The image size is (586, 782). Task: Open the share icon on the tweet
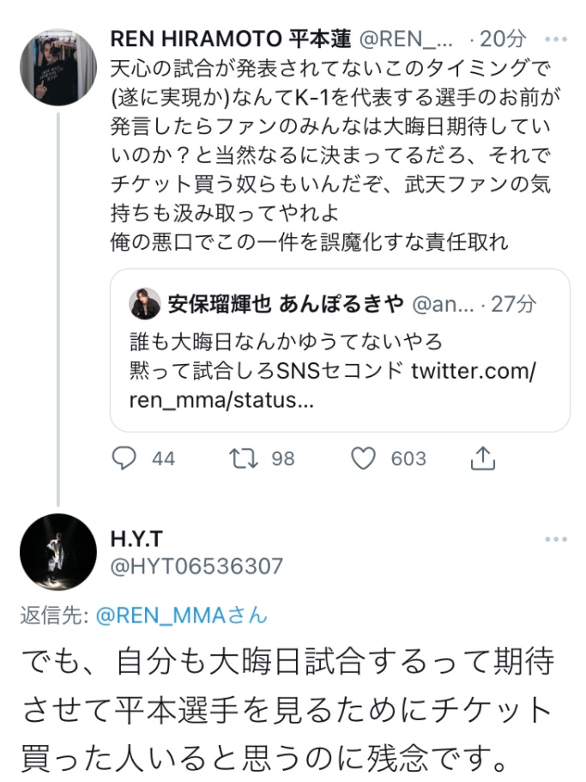[x=482, y=459]
